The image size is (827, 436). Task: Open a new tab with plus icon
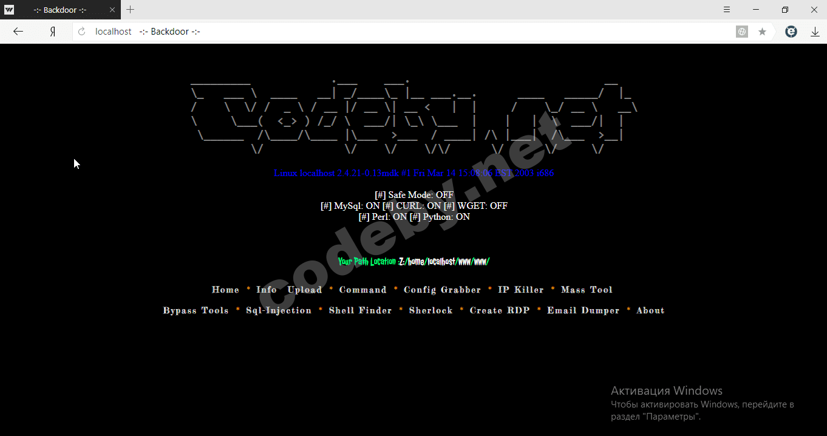coord(131,10)
